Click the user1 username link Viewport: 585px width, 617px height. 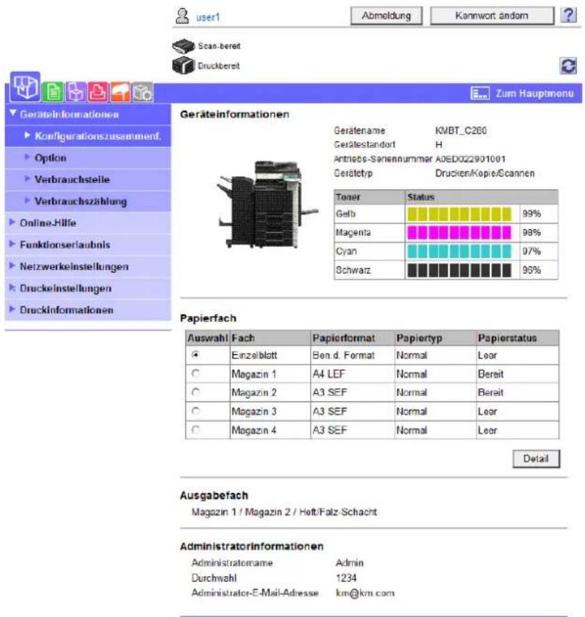tap(207, 17)
